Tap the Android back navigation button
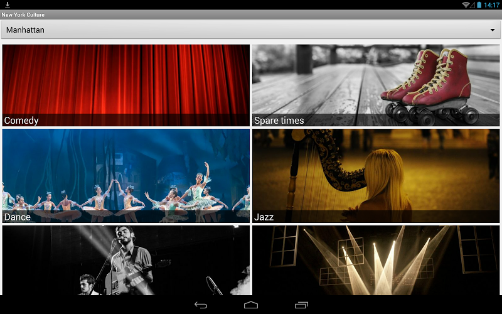This screenshot has height=314, width=502. [x=201, y=305]
